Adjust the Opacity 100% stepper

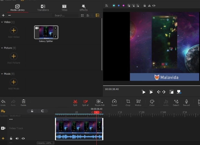point(53,143)
